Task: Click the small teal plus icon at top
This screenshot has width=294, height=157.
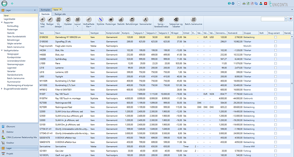Action: (12, 3)
